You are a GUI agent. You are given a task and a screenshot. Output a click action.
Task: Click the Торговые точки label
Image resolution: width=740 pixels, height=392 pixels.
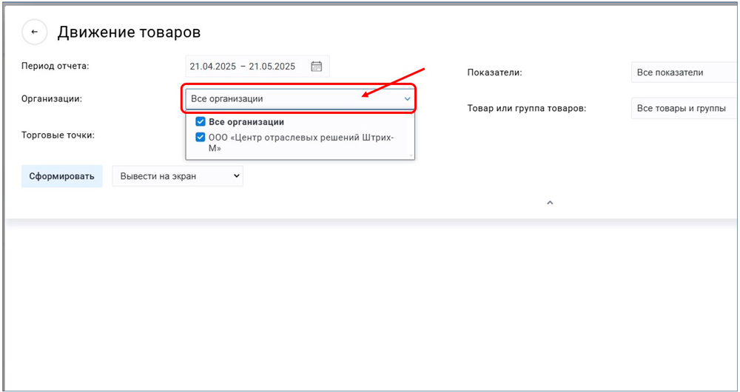[58, 135]
